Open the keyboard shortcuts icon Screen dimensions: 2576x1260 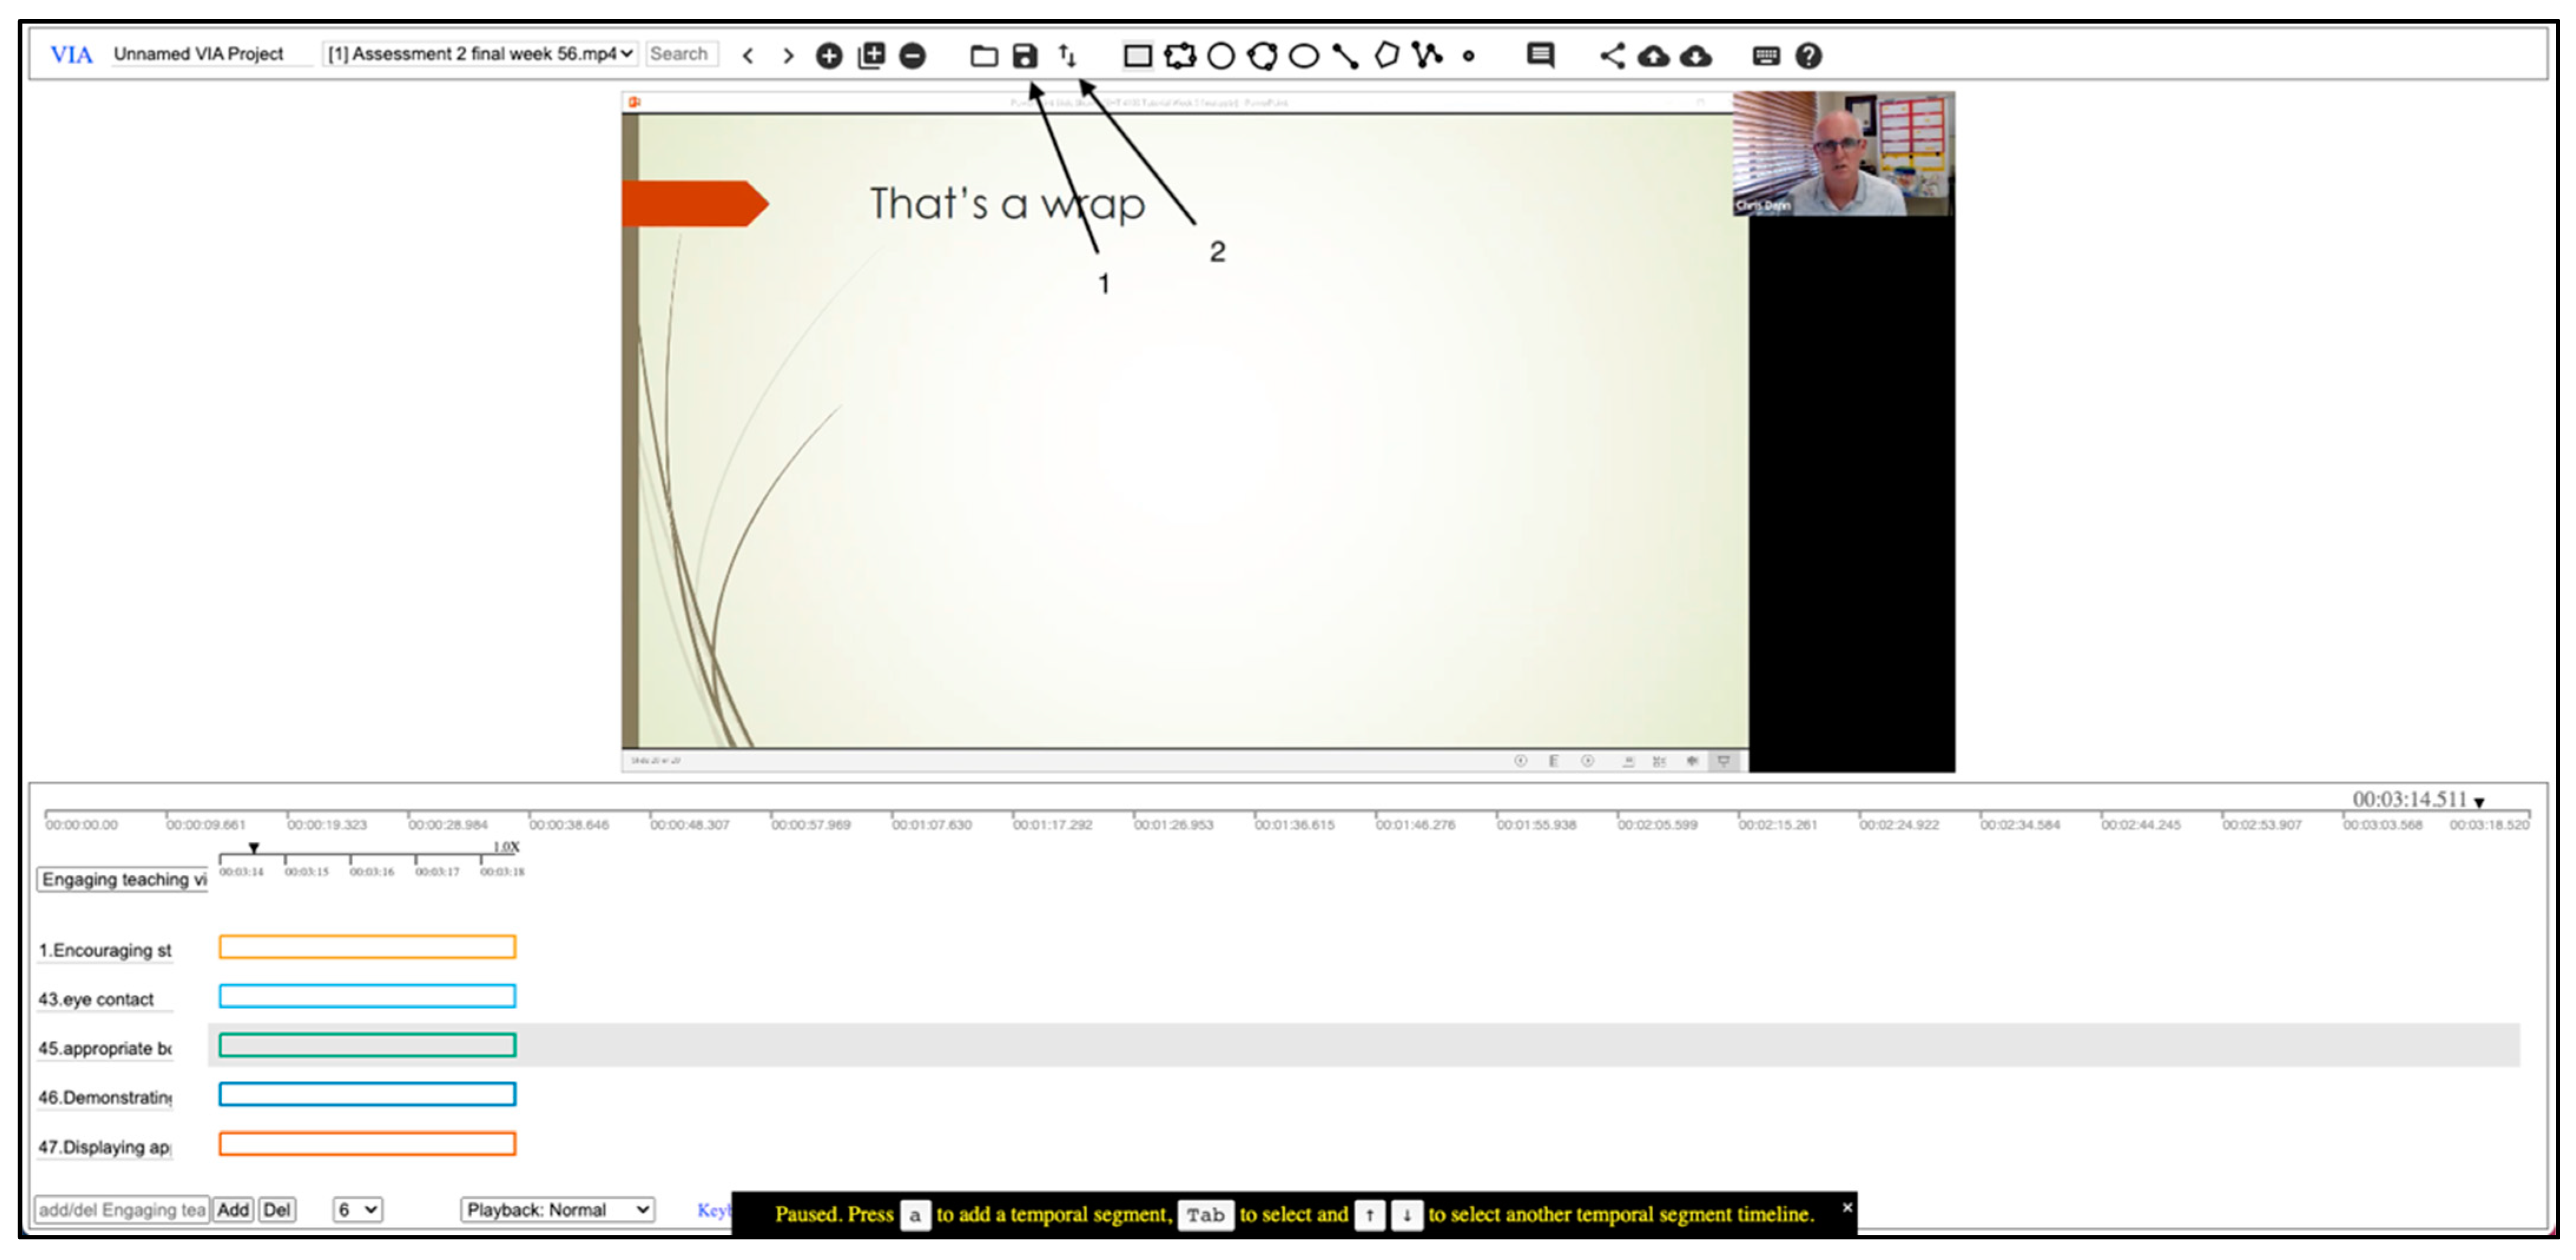click(x=1766, y=56)
